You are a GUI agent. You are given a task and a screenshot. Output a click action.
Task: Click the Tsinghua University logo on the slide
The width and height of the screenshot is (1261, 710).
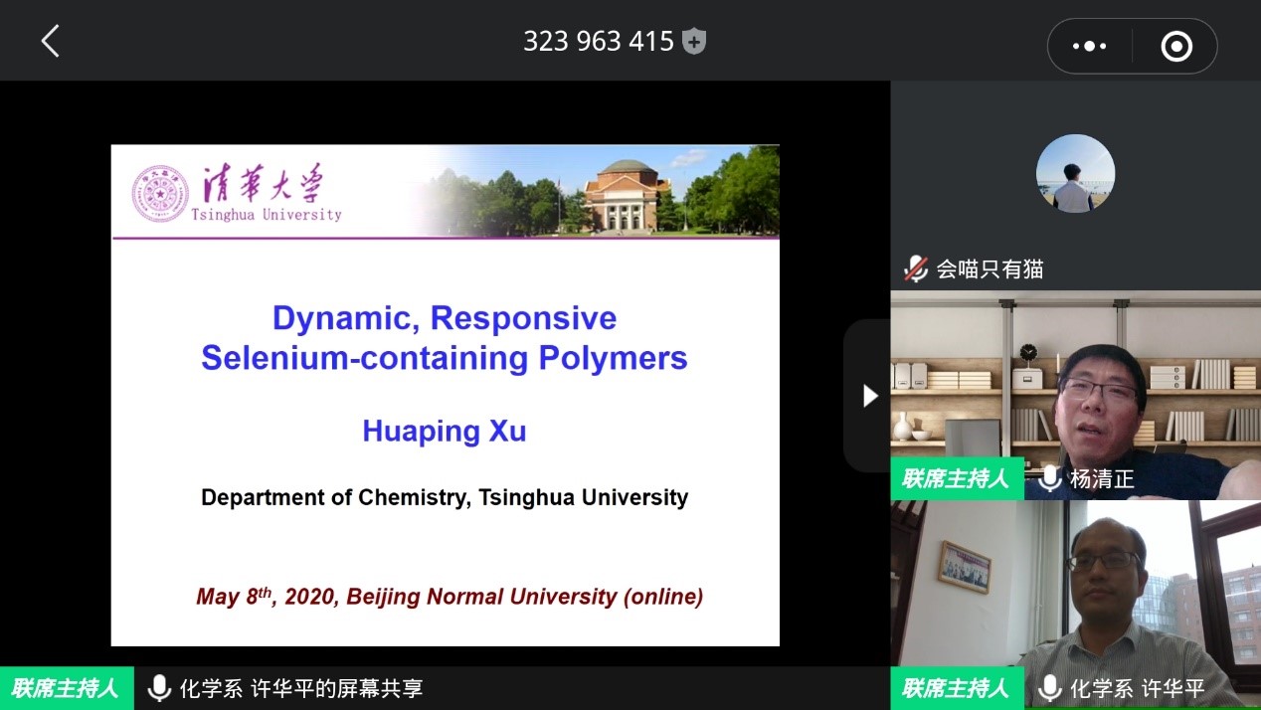(237, 193)
